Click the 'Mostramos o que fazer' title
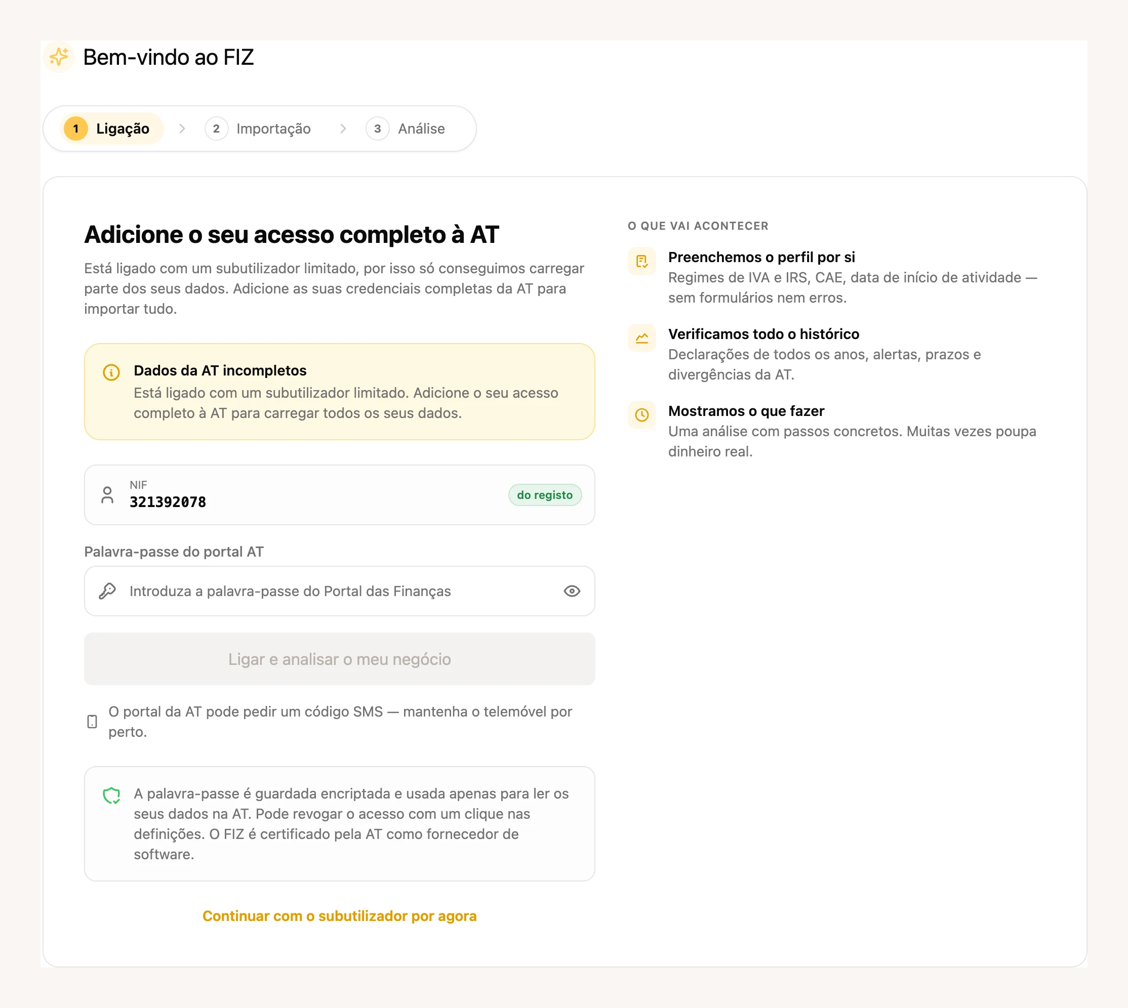 [746, 411]
